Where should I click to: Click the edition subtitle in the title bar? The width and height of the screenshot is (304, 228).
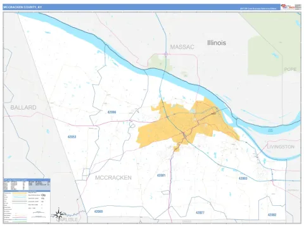click(258, 9)
